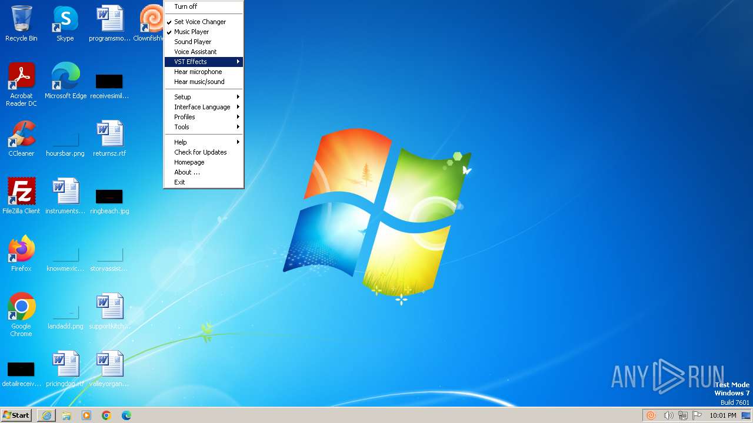753x423 pixels.
Task: Select the receivesimil... black thumbnail file
Action: pyautogui.click(x=109, y=85)
